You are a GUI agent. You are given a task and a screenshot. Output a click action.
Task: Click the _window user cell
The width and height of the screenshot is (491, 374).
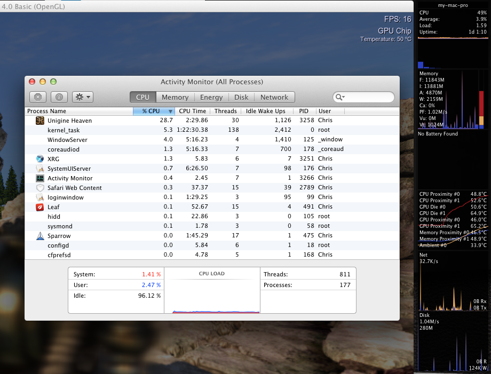tap(330, 140)
